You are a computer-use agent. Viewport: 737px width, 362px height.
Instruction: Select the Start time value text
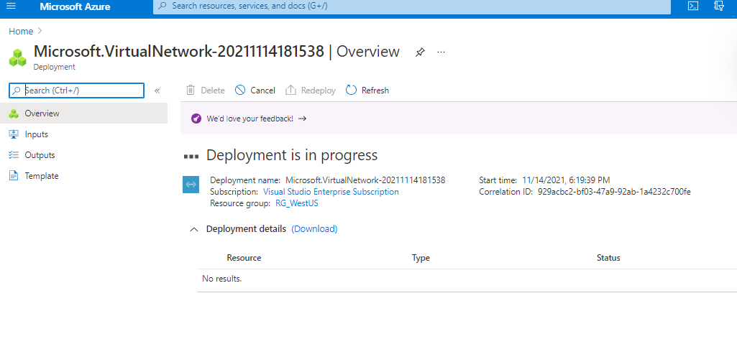coord(566,180)
